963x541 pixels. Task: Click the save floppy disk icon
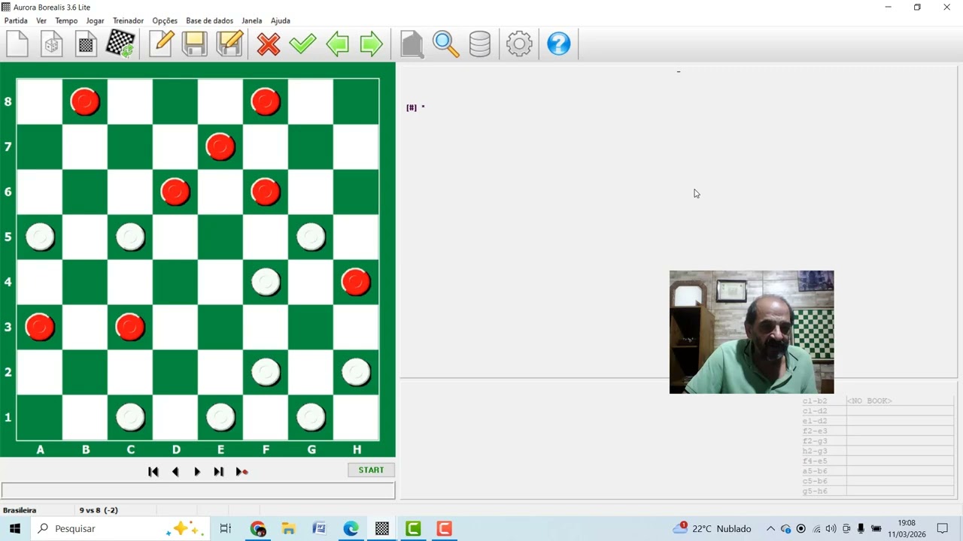click(x=194, y=44)
